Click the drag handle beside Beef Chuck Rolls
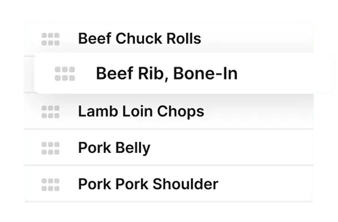 (50, 38)
